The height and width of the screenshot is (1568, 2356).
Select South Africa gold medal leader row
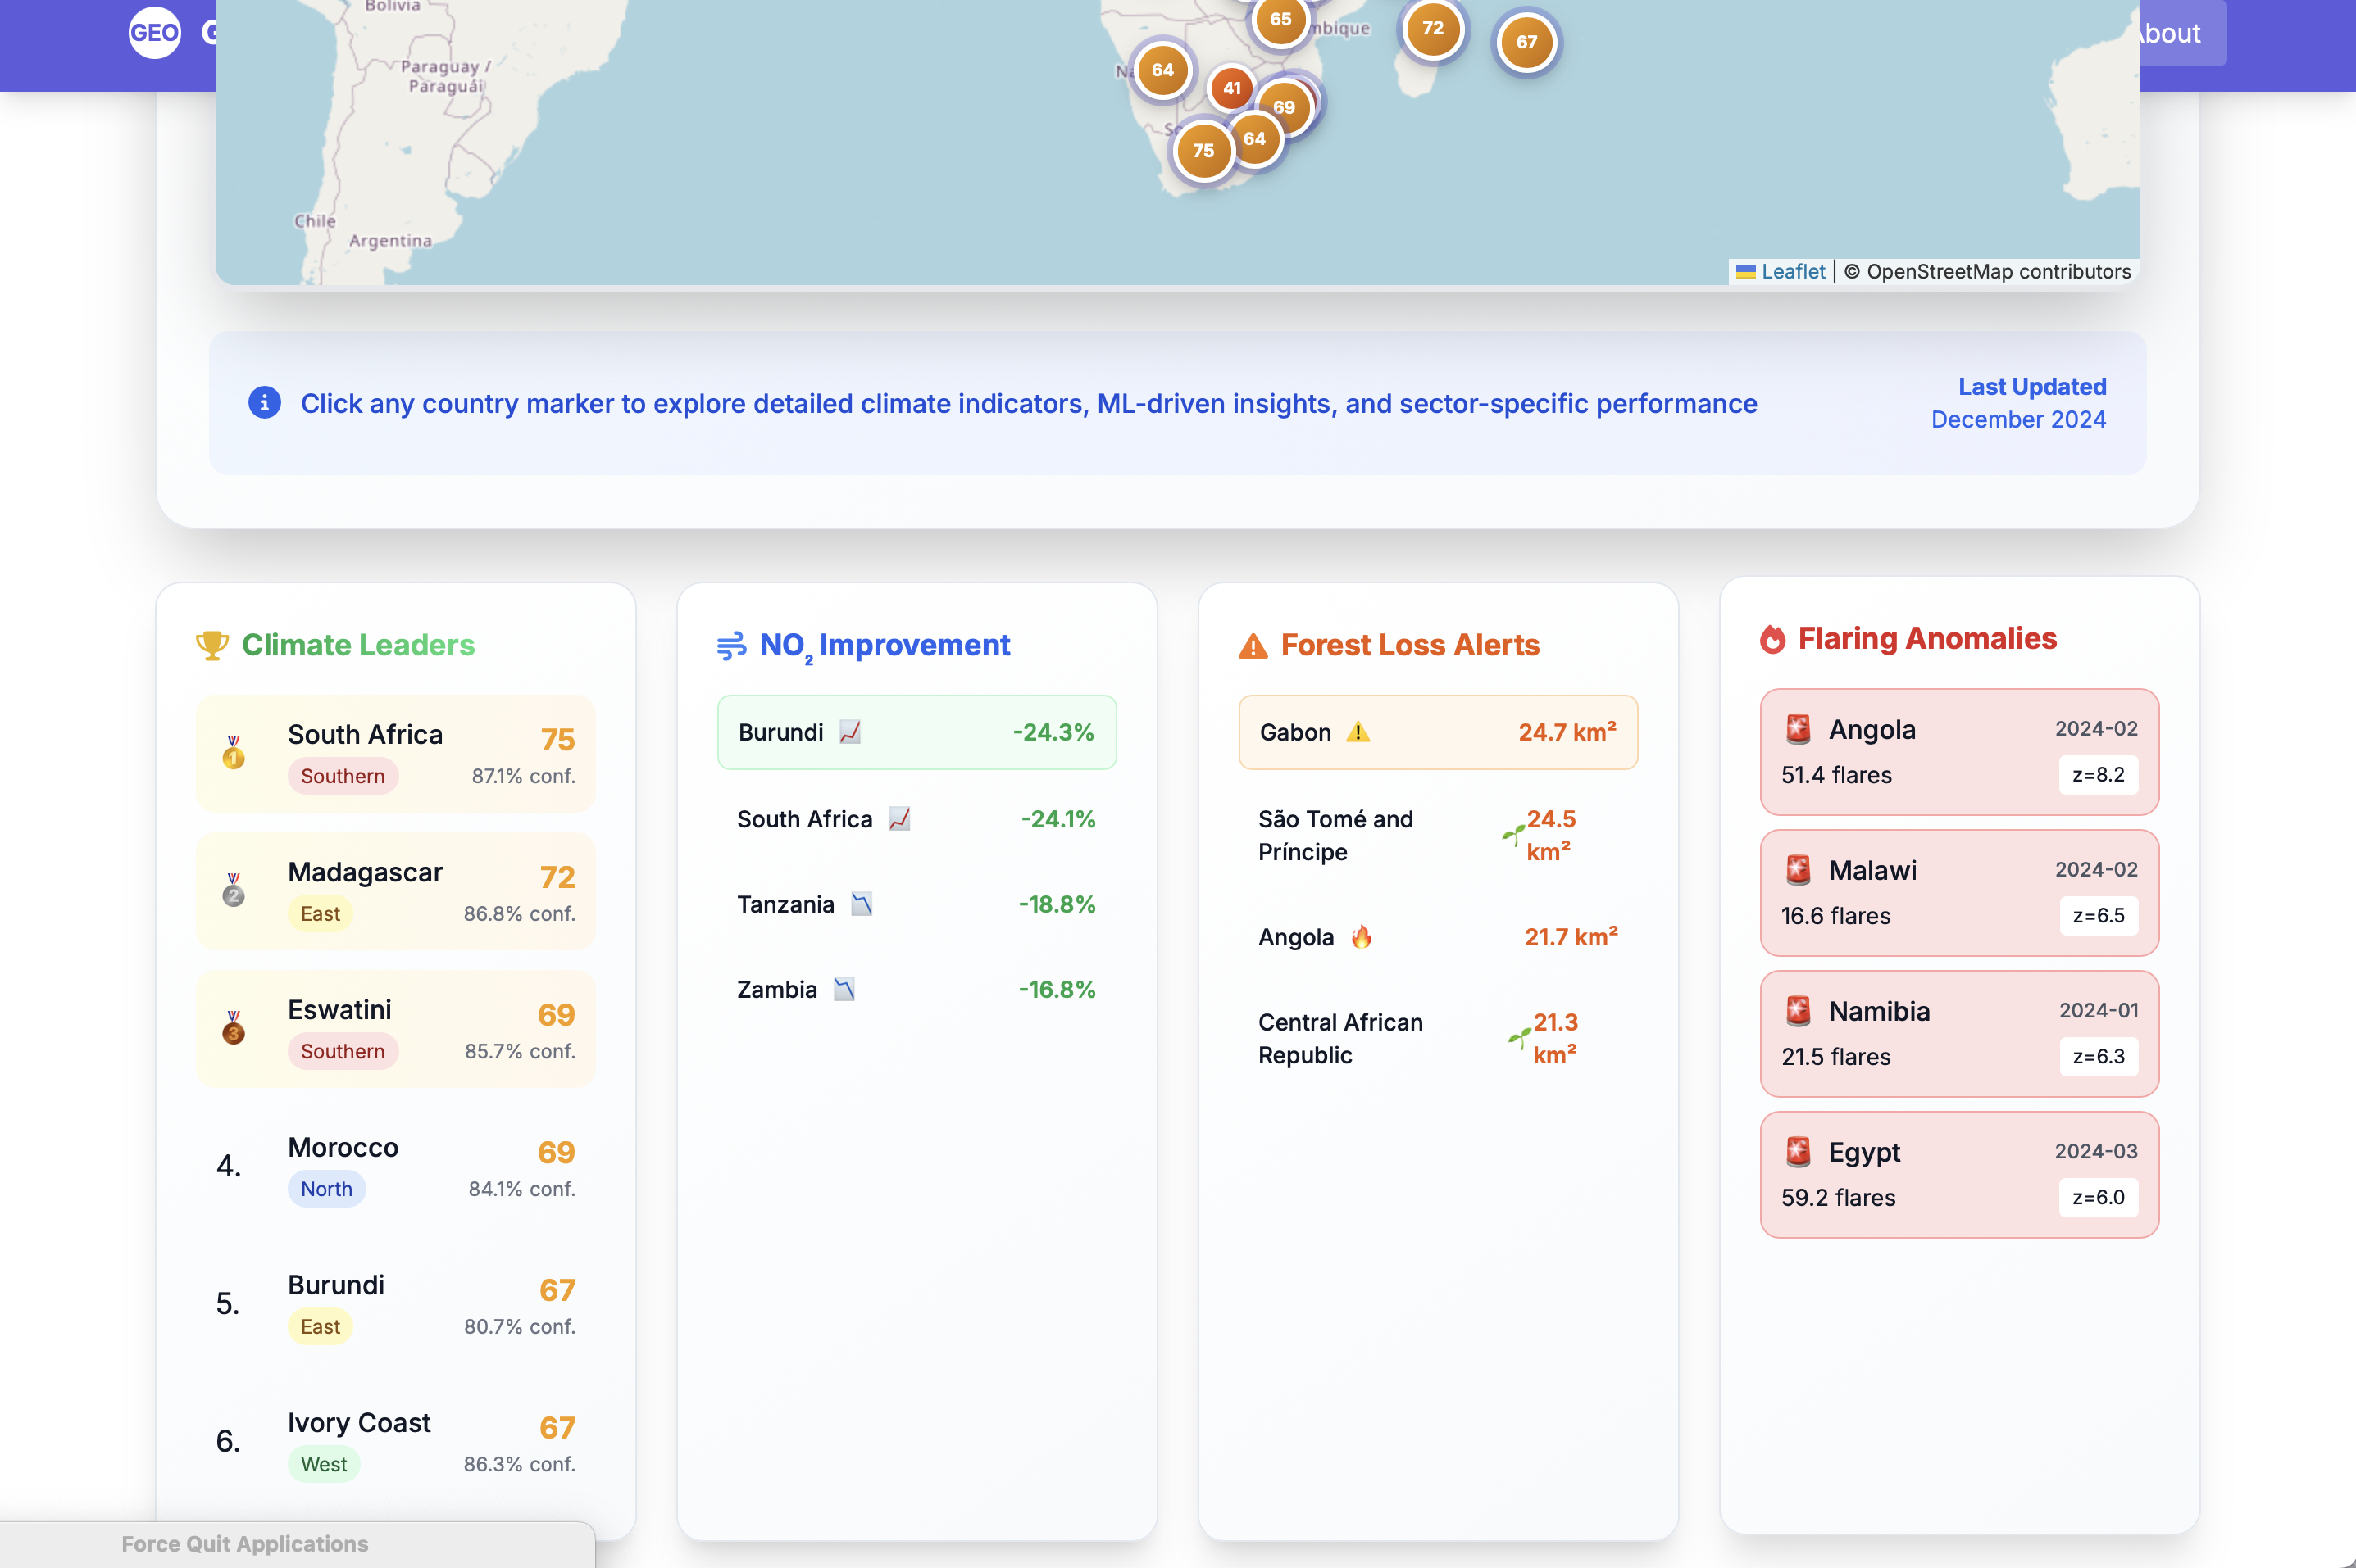point(395,753)
